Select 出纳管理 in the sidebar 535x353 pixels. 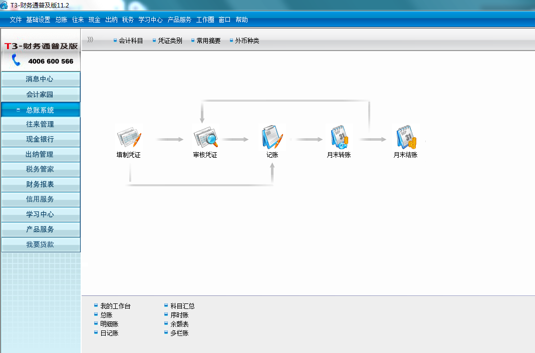click(41, 155)
